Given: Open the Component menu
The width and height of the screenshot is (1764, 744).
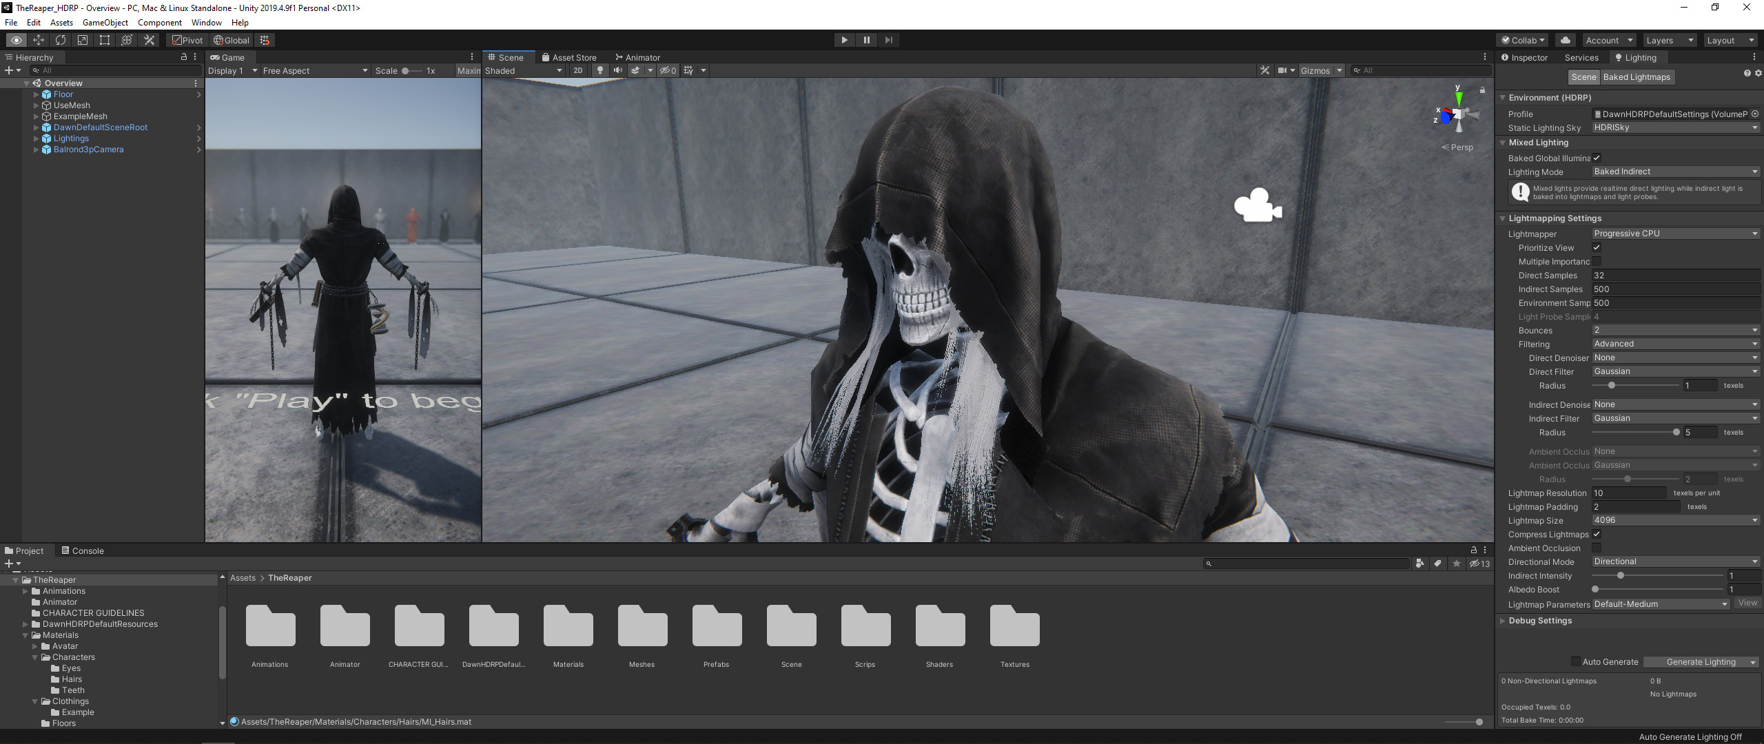Looking at the screenshot, I should pos(159,23).
